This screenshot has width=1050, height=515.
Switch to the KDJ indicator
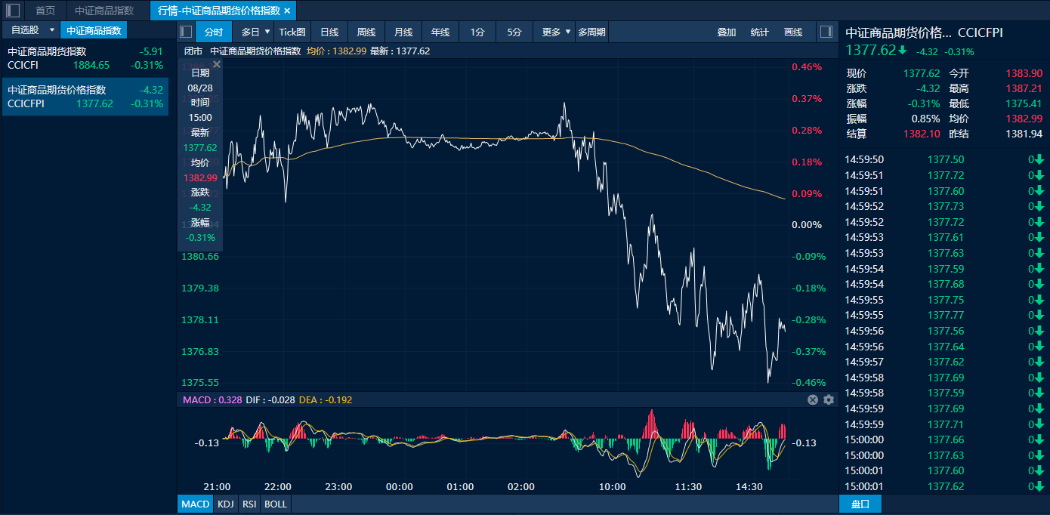(225, 504)
